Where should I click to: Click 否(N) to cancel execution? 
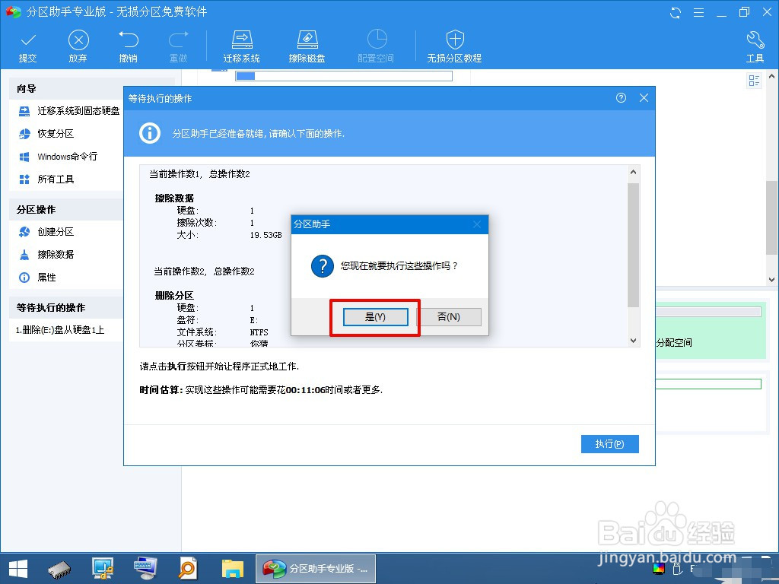pos(449,317)
